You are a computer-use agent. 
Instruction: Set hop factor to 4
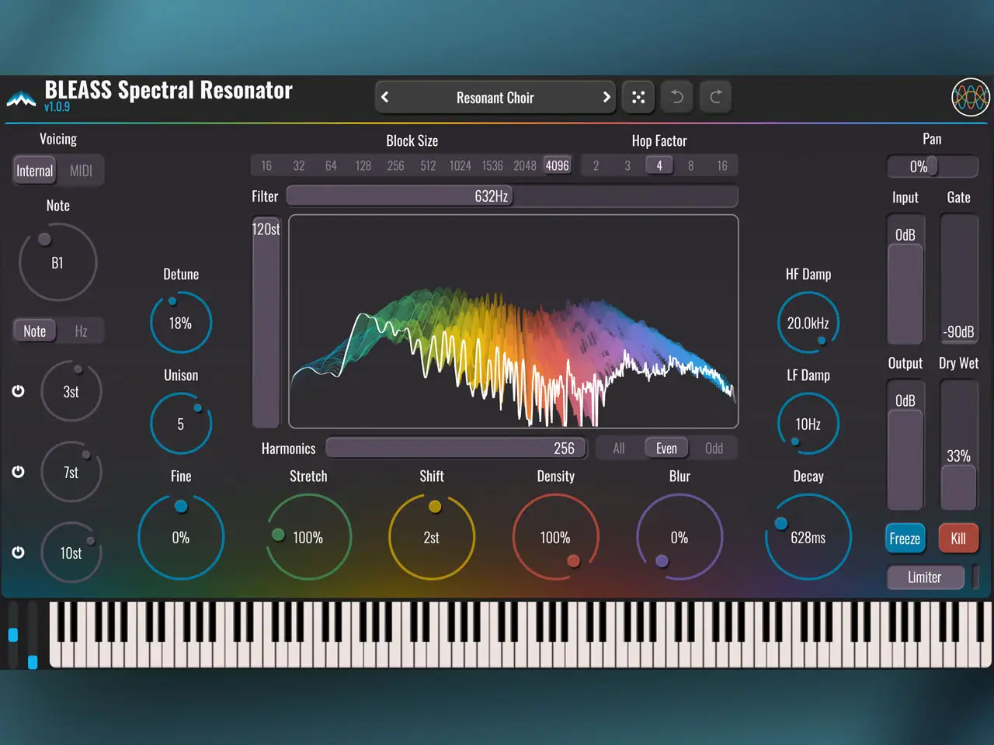pyautogui.click(x=659, y=165)
